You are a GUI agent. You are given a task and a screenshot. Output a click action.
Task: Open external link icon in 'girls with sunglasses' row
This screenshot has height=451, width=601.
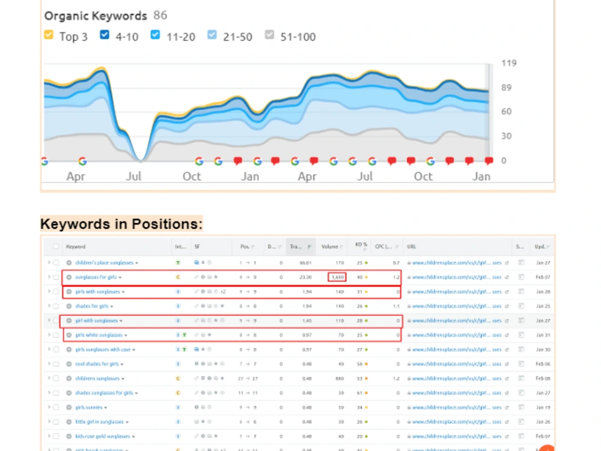tap(507, 292)
